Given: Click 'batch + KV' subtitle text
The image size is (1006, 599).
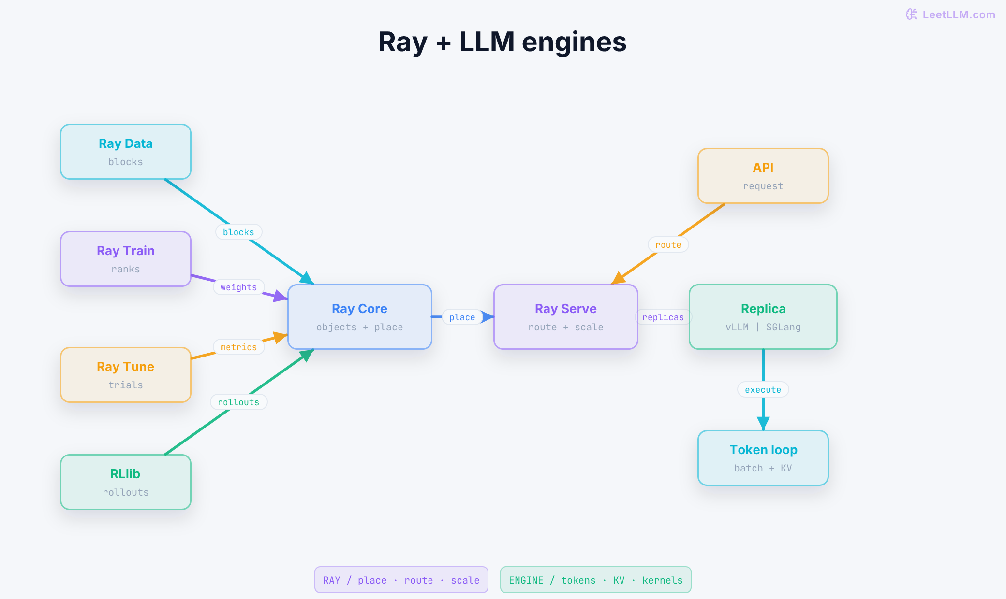Looking at the screenshot, I should [763, 468].
